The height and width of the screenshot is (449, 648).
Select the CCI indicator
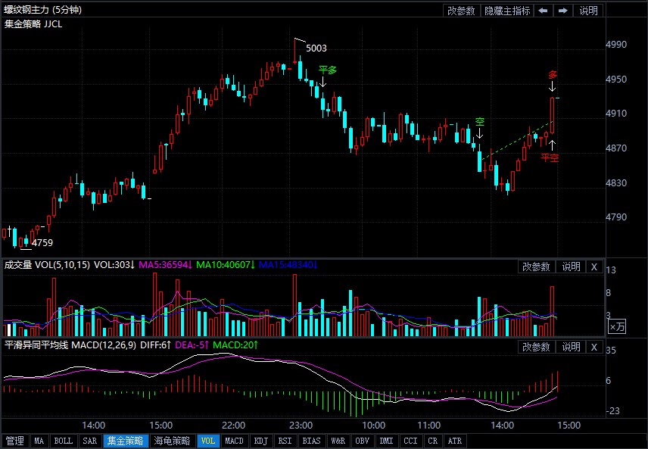410,440
